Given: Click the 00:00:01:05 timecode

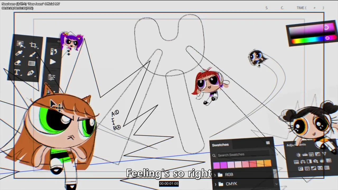Looking at the screenshot, I should pos(169,184).
